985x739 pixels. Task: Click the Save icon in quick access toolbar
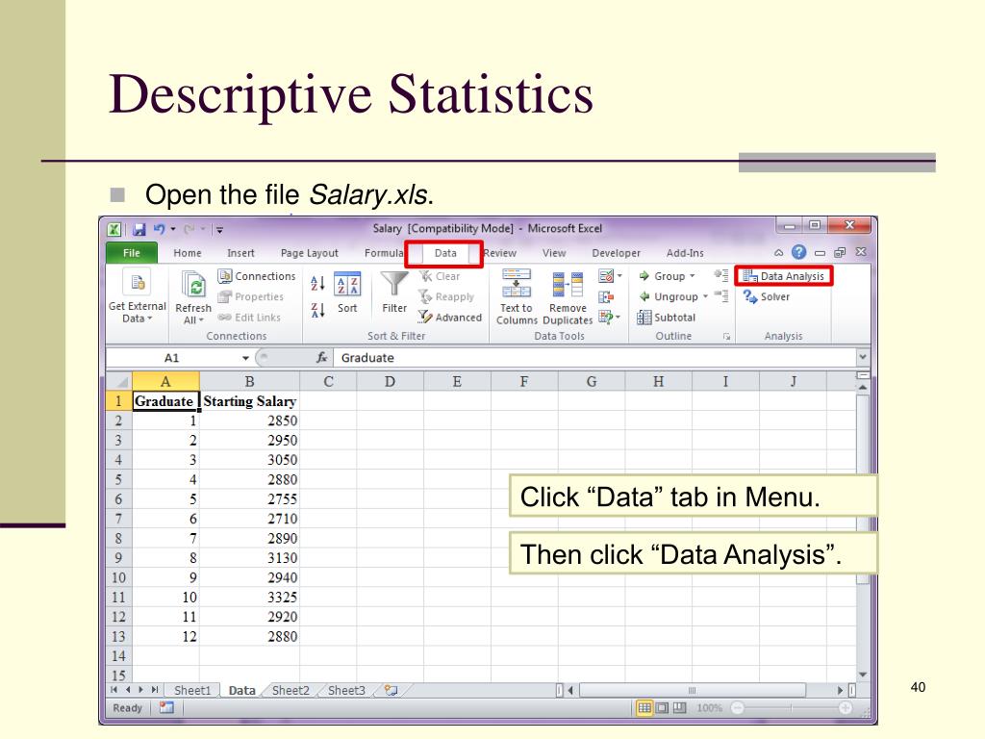[139, 229]
